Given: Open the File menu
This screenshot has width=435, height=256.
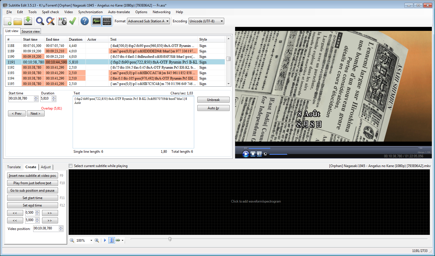Looking at the screenshot, I should 9,12.
